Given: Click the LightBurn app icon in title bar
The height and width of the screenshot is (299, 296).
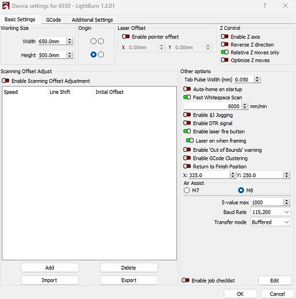Looking at the screenshot, I should (5, 5).
